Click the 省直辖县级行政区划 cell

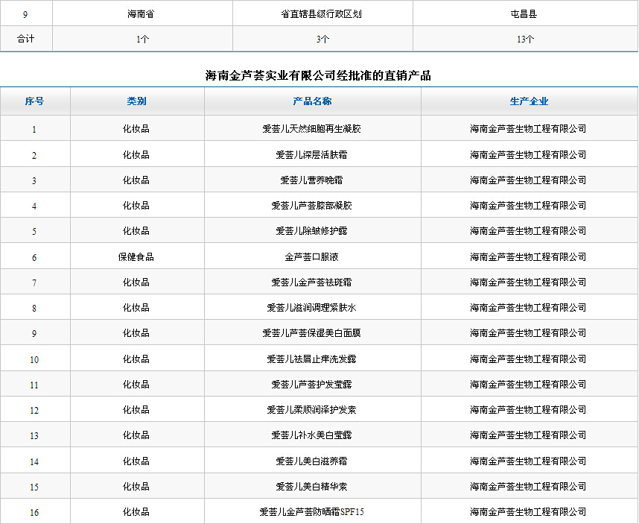pos(322,13)
